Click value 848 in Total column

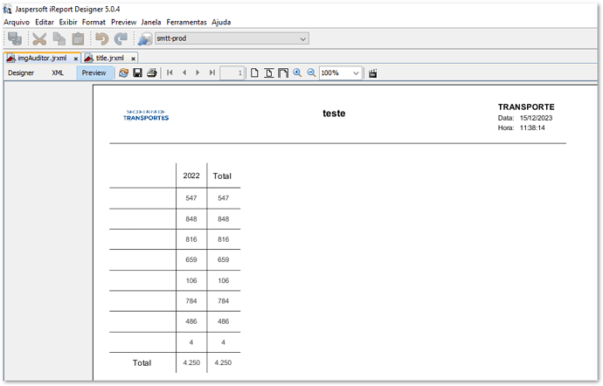pos(223,218)
